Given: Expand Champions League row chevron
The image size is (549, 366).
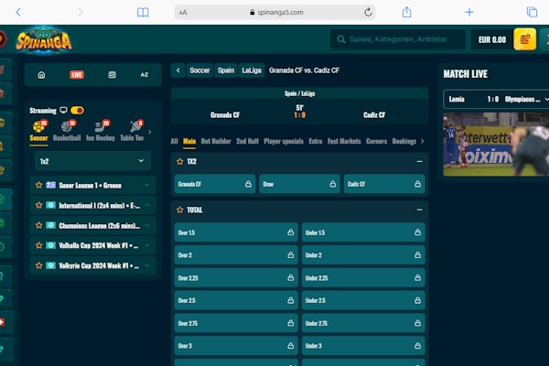Looking at the screenshot, I should coord(147,225).
